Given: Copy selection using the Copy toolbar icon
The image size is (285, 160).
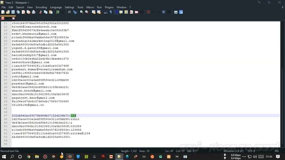Looking at the screenshot, I should (x=45, y=12).
